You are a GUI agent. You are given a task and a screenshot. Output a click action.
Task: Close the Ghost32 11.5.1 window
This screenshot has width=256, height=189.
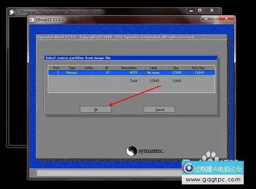click(x=226, y=18)
